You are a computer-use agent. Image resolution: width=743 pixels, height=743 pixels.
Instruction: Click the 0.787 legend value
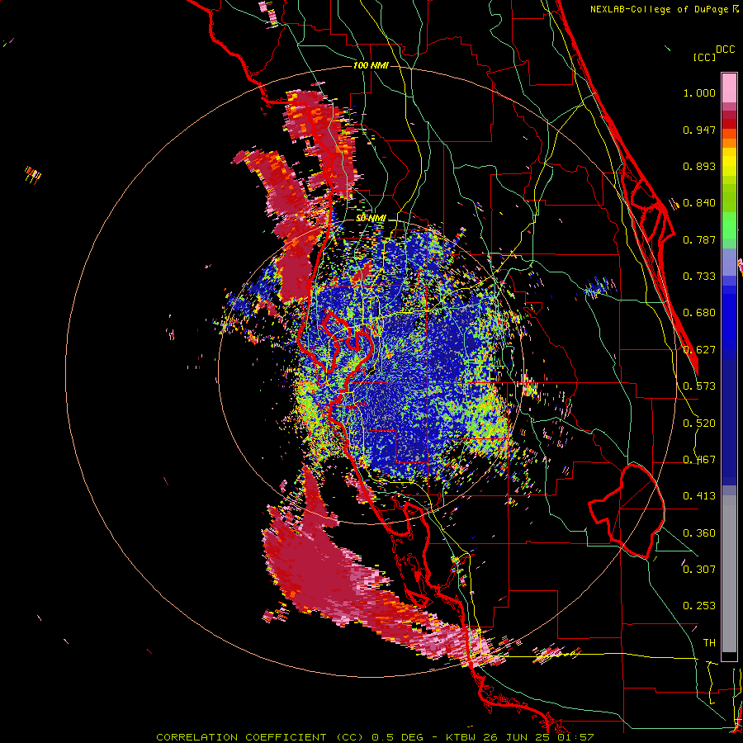699,240
